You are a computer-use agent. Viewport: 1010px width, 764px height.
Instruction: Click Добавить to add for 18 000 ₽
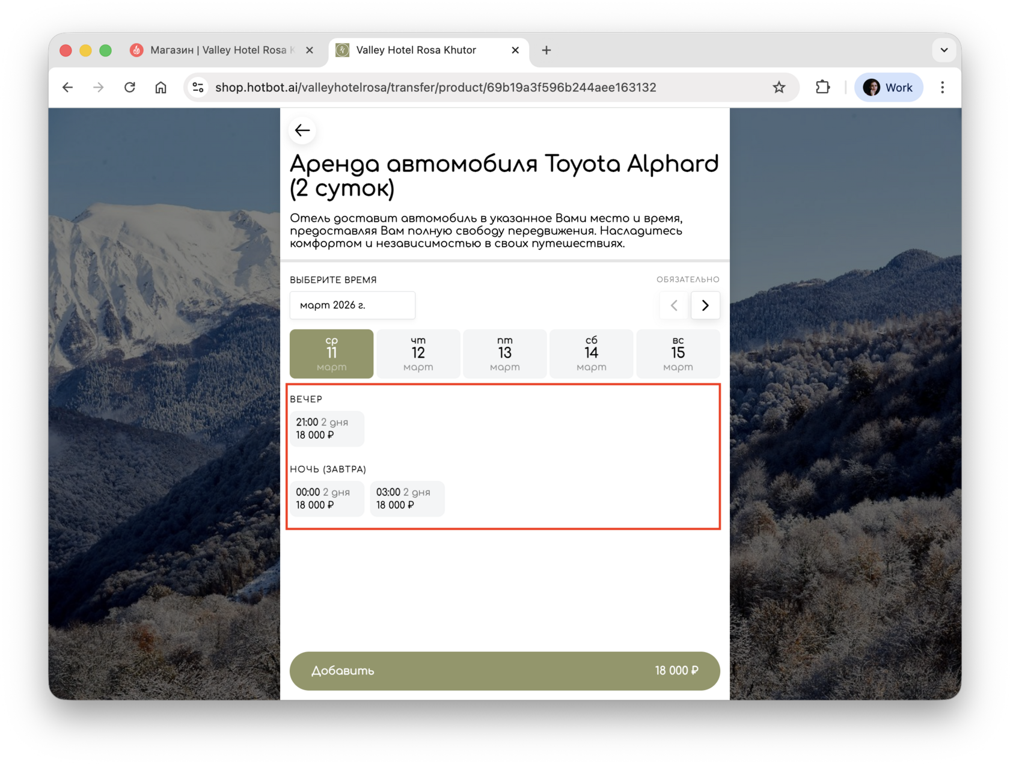(505, 671)
